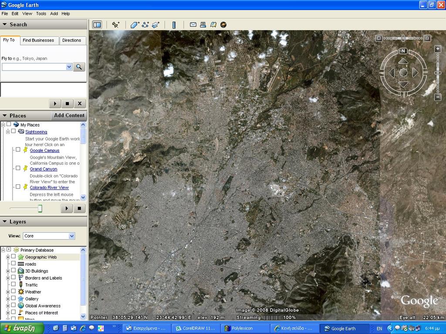Image resolution: width=446 pixels, height=334 pixels.
Task: Enable the Traffic layer checkbox
Action: coord(14,284)
